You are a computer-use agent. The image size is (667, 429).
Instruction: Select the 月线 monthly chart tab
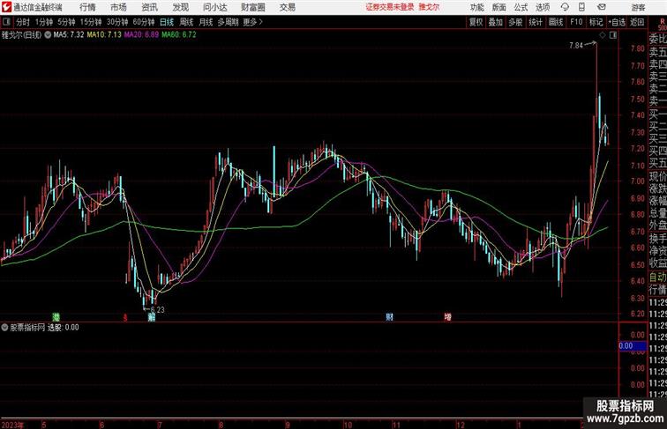coord(206,22)
